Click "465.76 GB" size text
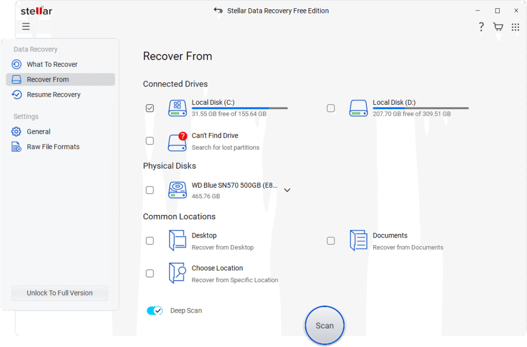Viewport: 527px width, 347px height. coord(206,196)
